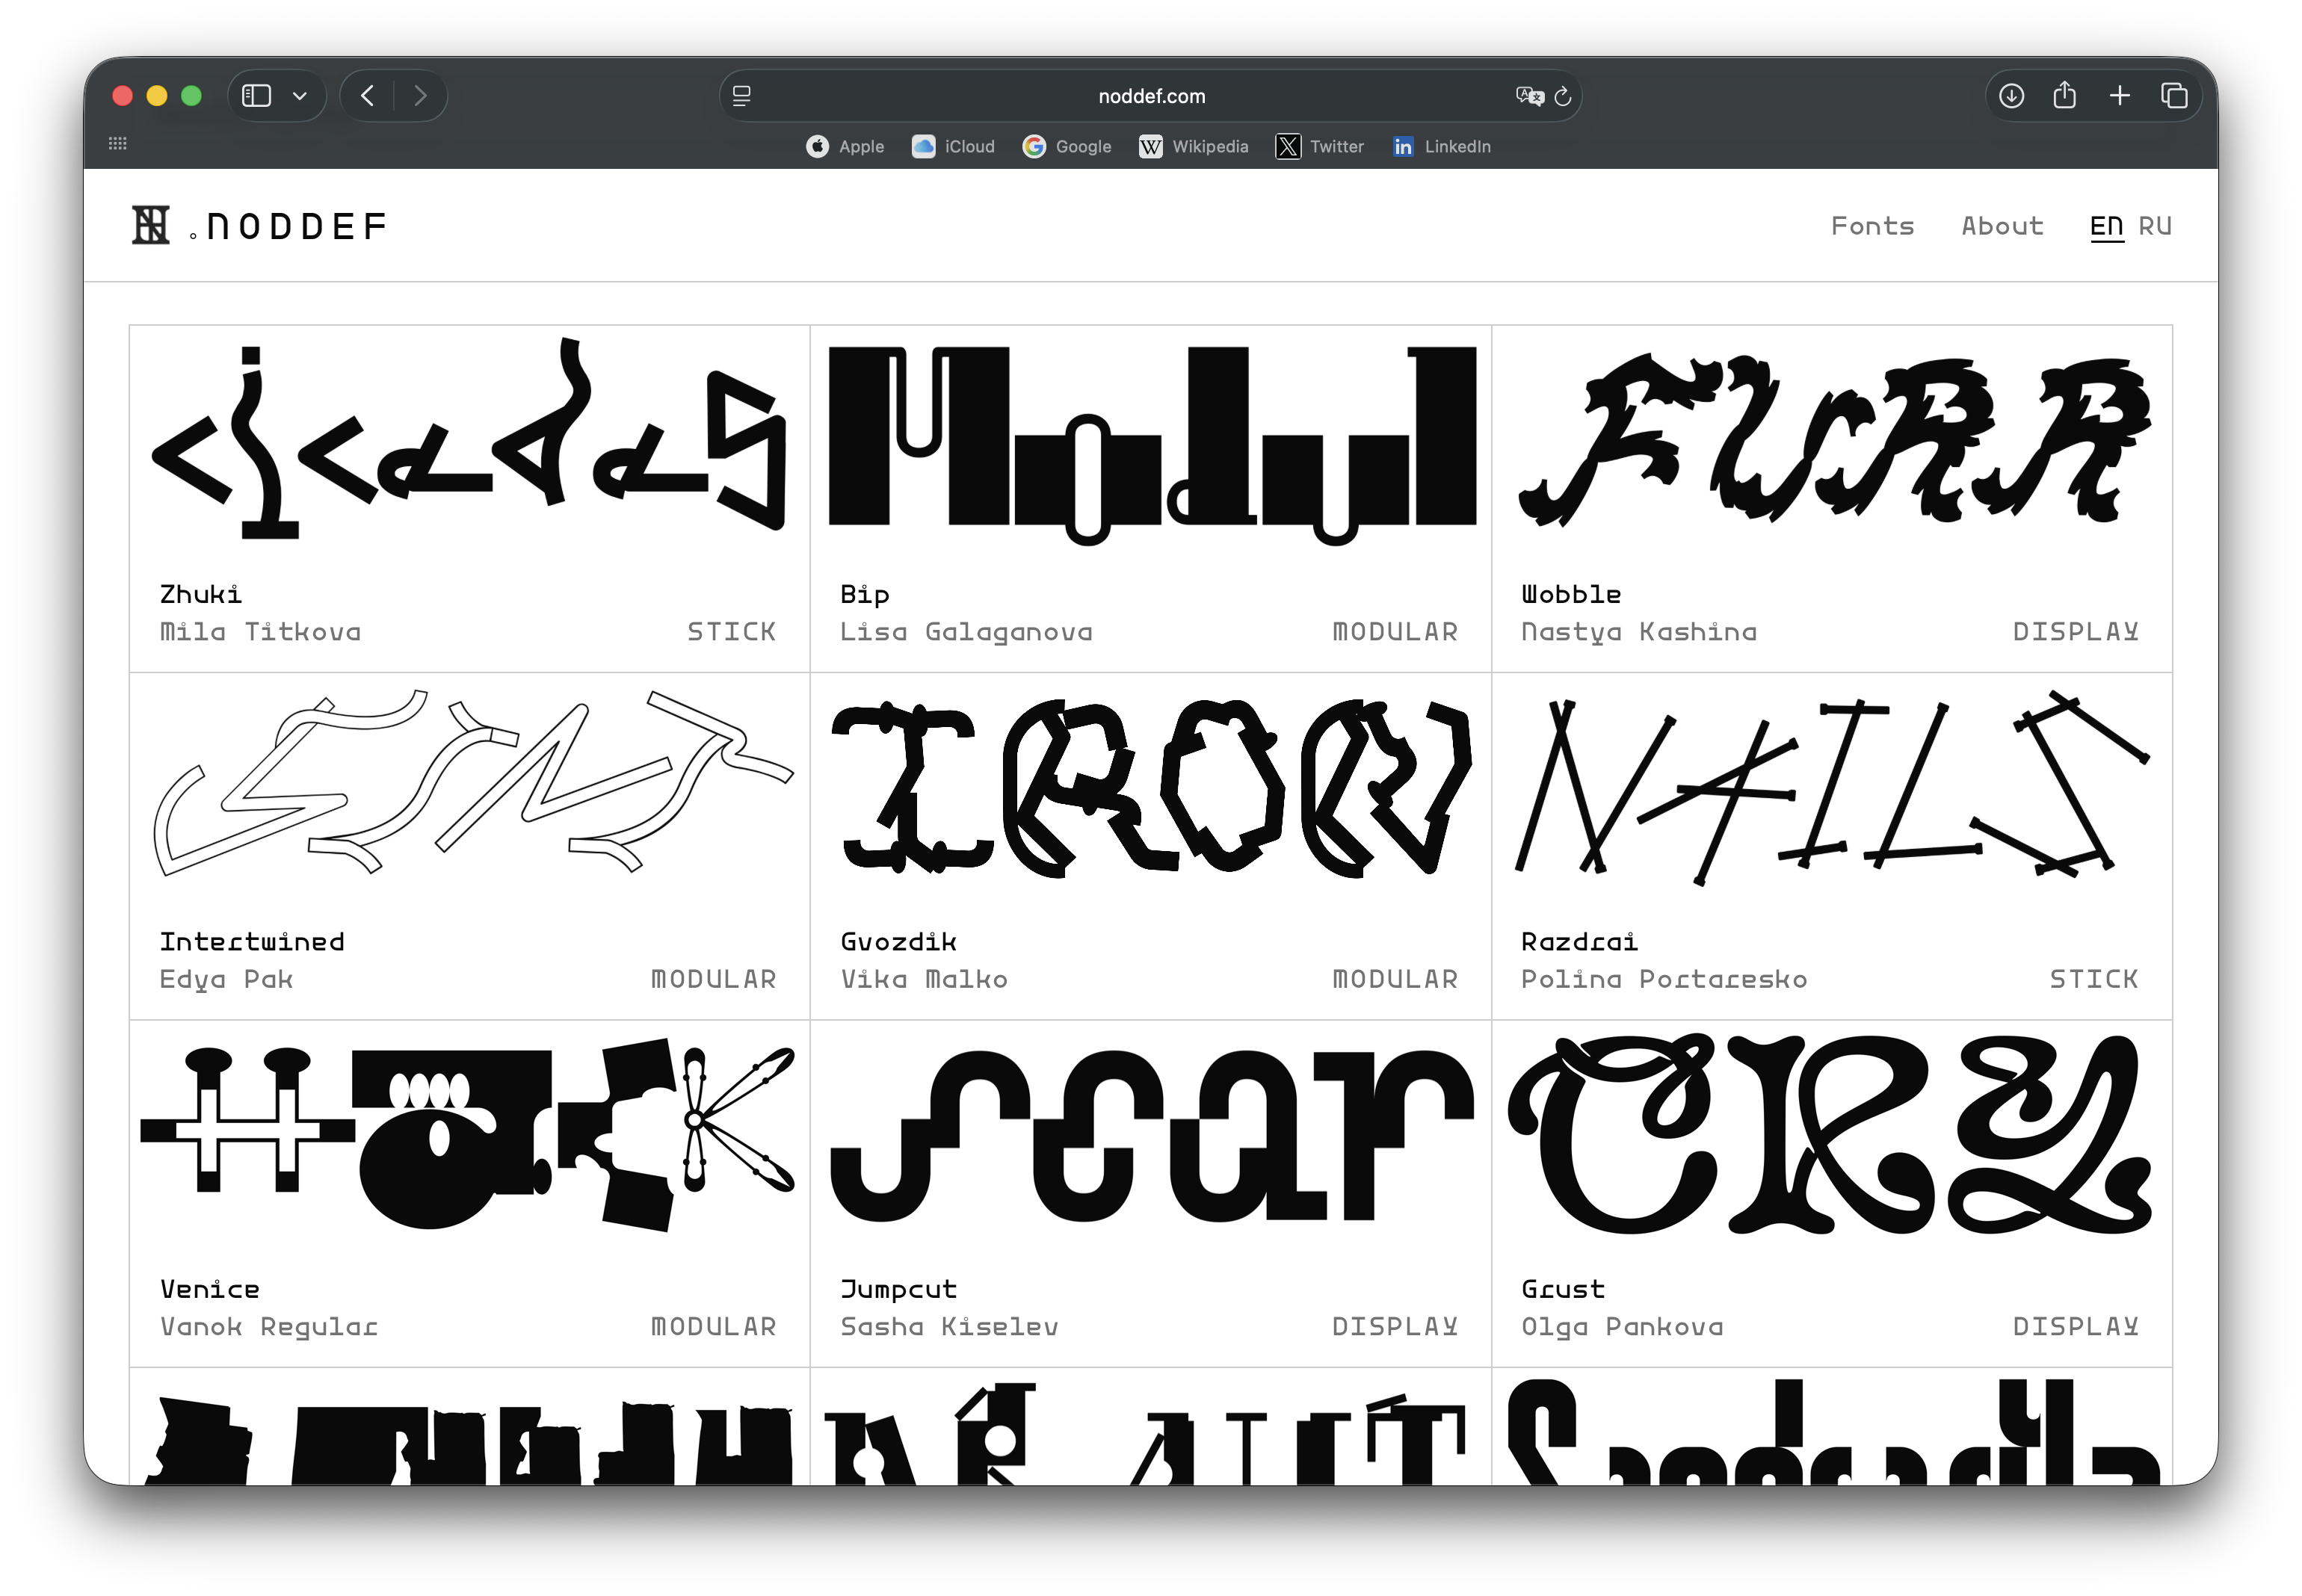Screen dimensions: 2302x1596
Task: Open the favorites grid icon
Action: point(118,144)
